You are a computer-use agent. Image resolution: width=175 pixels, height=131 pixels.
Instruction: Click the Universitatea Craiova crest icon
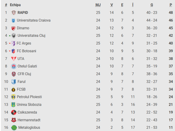click(13, 20)
